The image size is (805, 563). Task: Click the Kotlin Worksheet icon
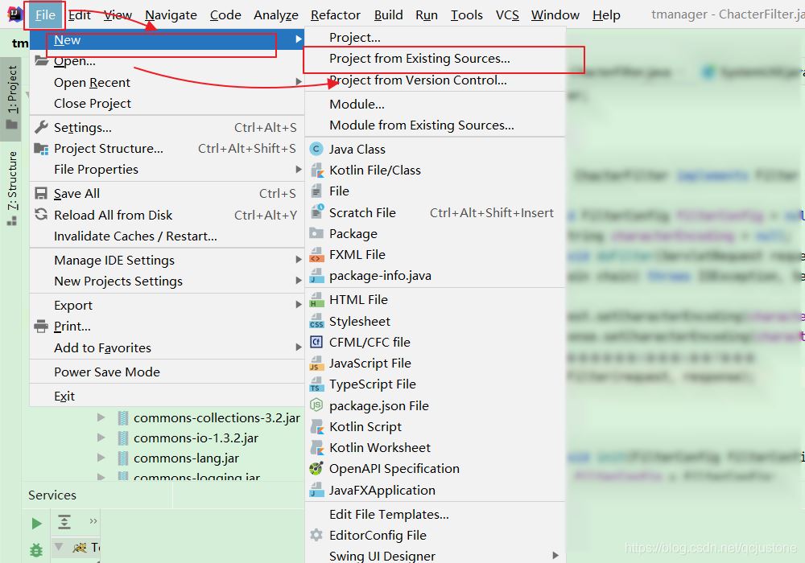click(316, 448)
